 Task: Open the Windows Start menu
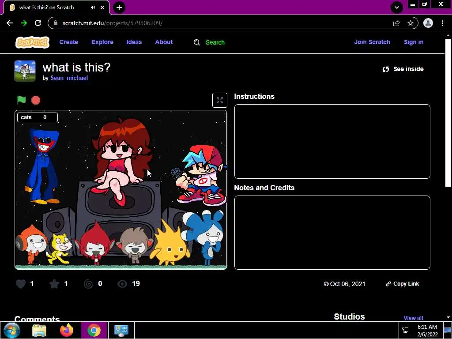12,330
